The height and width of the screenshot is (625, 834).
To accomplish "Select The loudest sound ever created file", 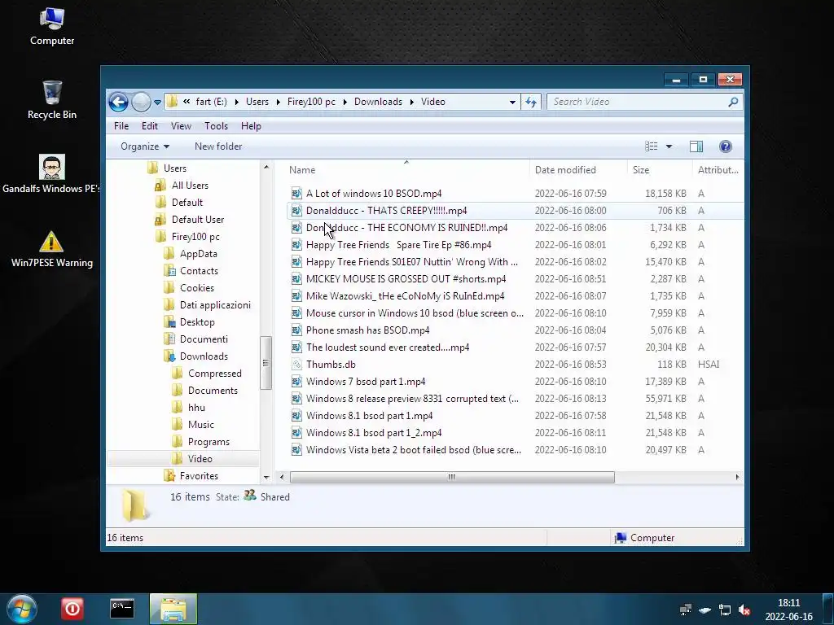I will pyautogui.click(x=387, y=347).
